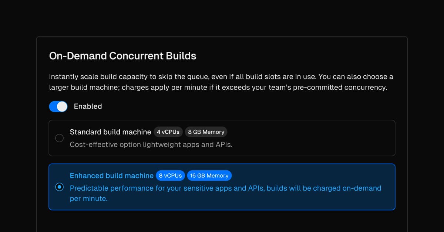444x232 pixels.
Task: Toggle the On-Demand Concurrent Builds switch
Action: (x=58, y=106)
